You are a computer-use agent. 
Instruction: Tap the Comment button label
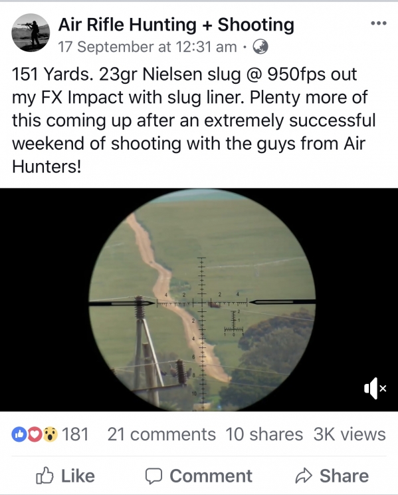click(211, 476)
